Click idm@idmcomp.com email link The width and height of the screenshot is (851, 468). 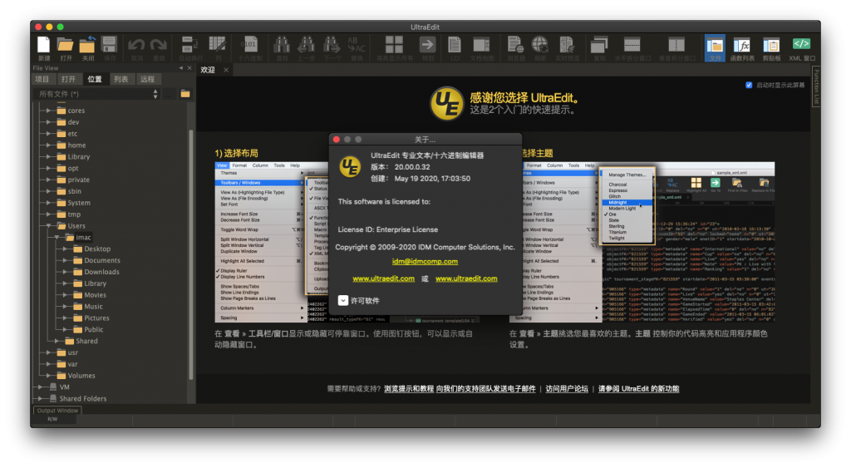pos(425,261)
